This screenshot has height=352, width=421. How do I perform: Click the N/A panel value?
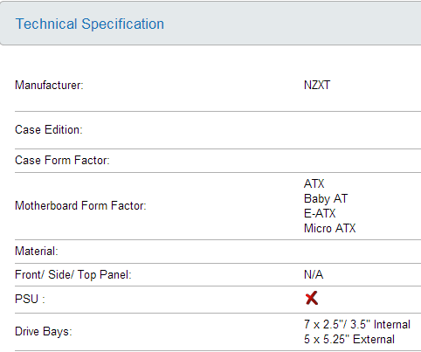click(x=314, y=274)
